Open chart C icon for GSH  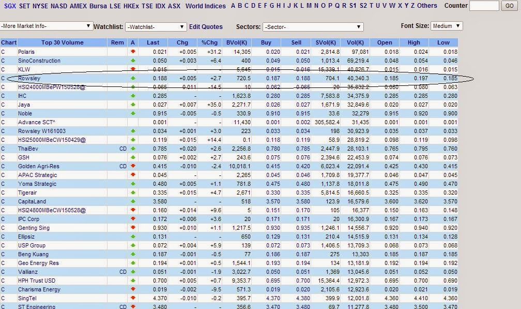pos(3,157)
